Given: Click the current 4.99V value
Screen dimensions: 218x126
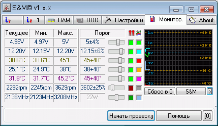Looking at the screenshot, I should pos(17,42).
